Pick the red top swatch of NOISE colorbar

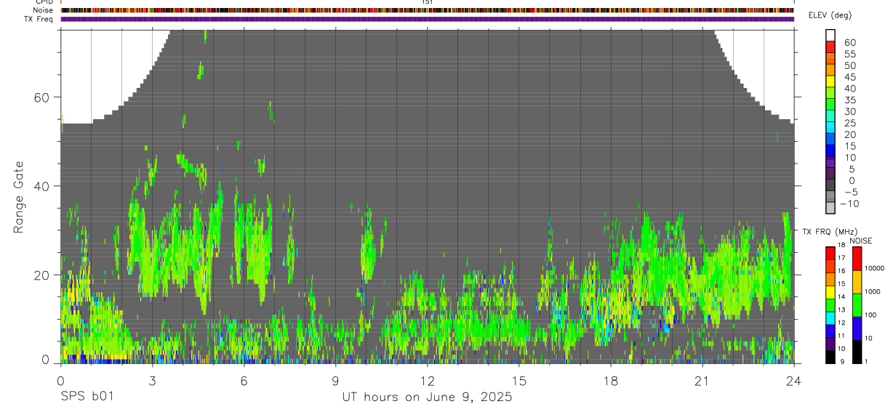point(856,258)
